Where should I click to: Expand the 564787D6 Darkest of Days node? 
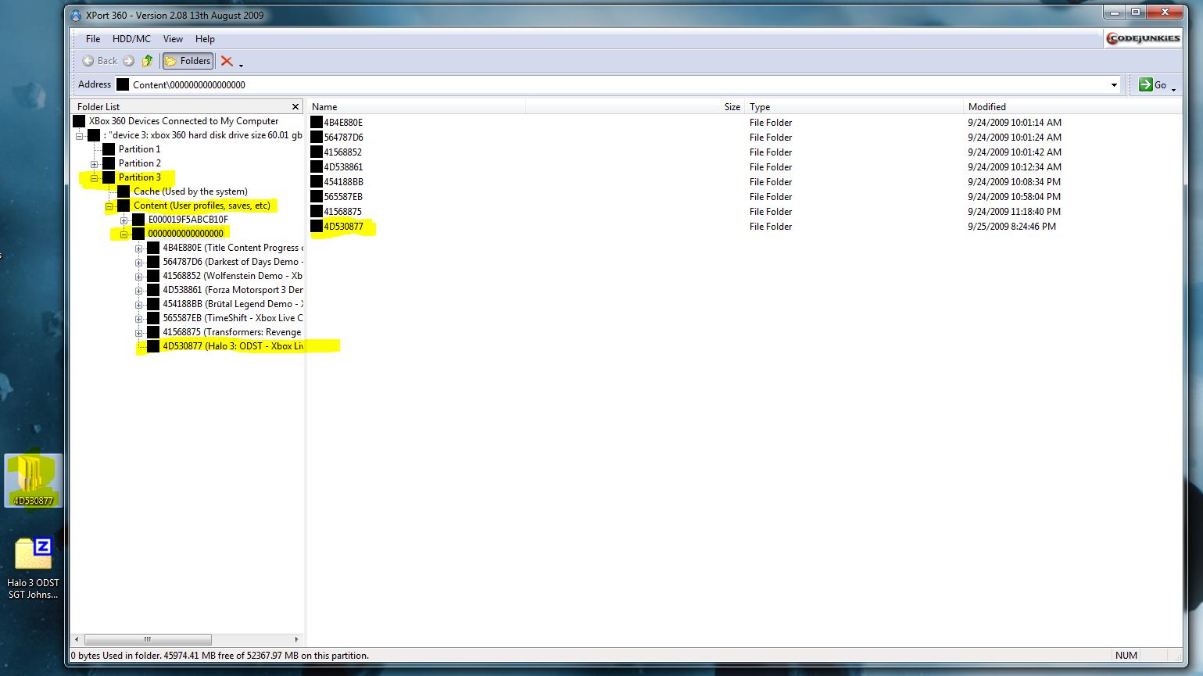click(138, 263)
